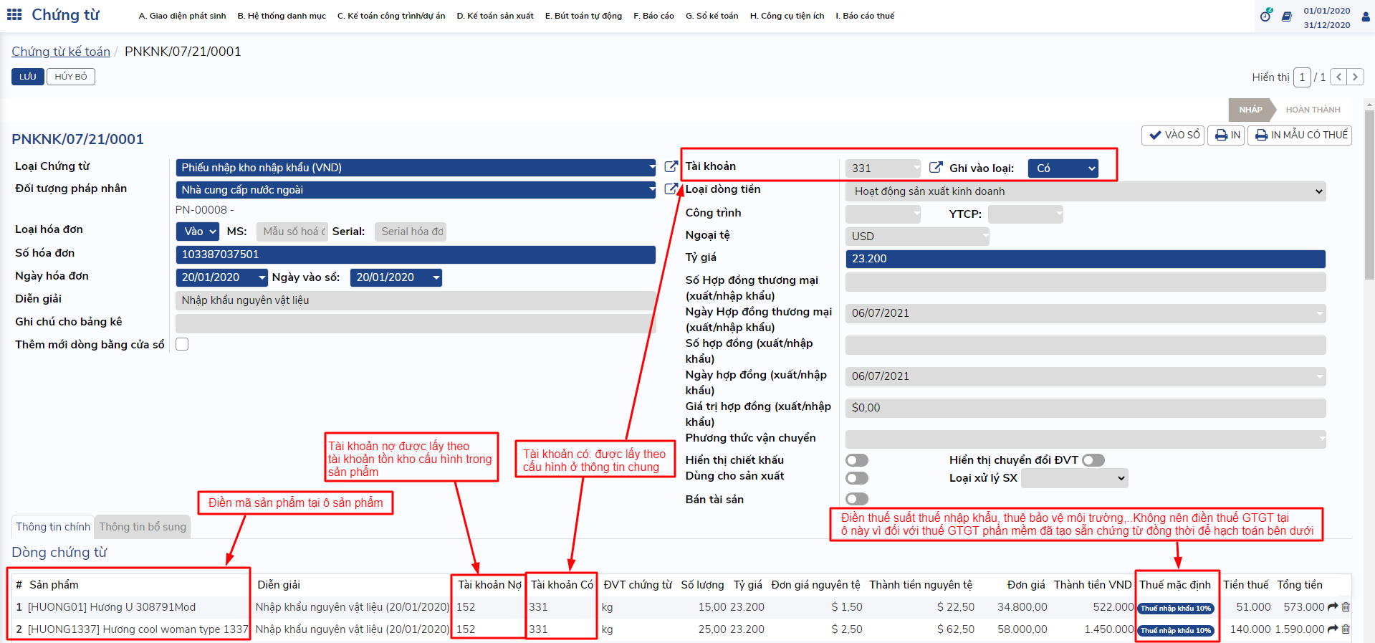Toggle Bán tài sản switch
This screenshot has height=643, width=1375.
click(x=857, y=499)
